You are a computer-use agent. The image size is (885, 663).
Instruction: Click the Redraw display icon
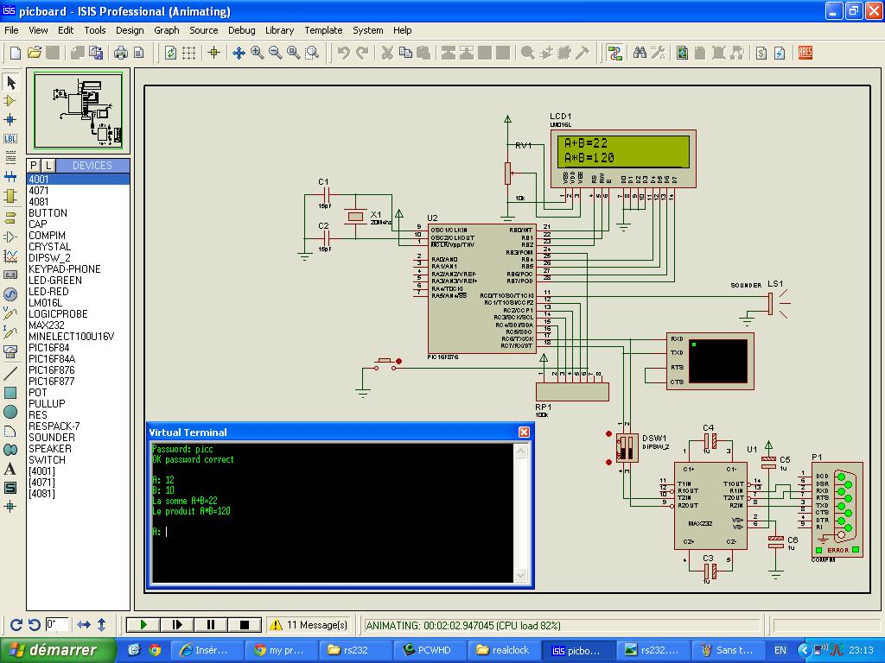coord(170,53)
